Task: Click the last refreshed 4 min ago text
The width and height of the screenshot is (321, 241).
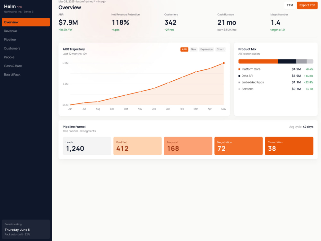Action: pos(91,1)
